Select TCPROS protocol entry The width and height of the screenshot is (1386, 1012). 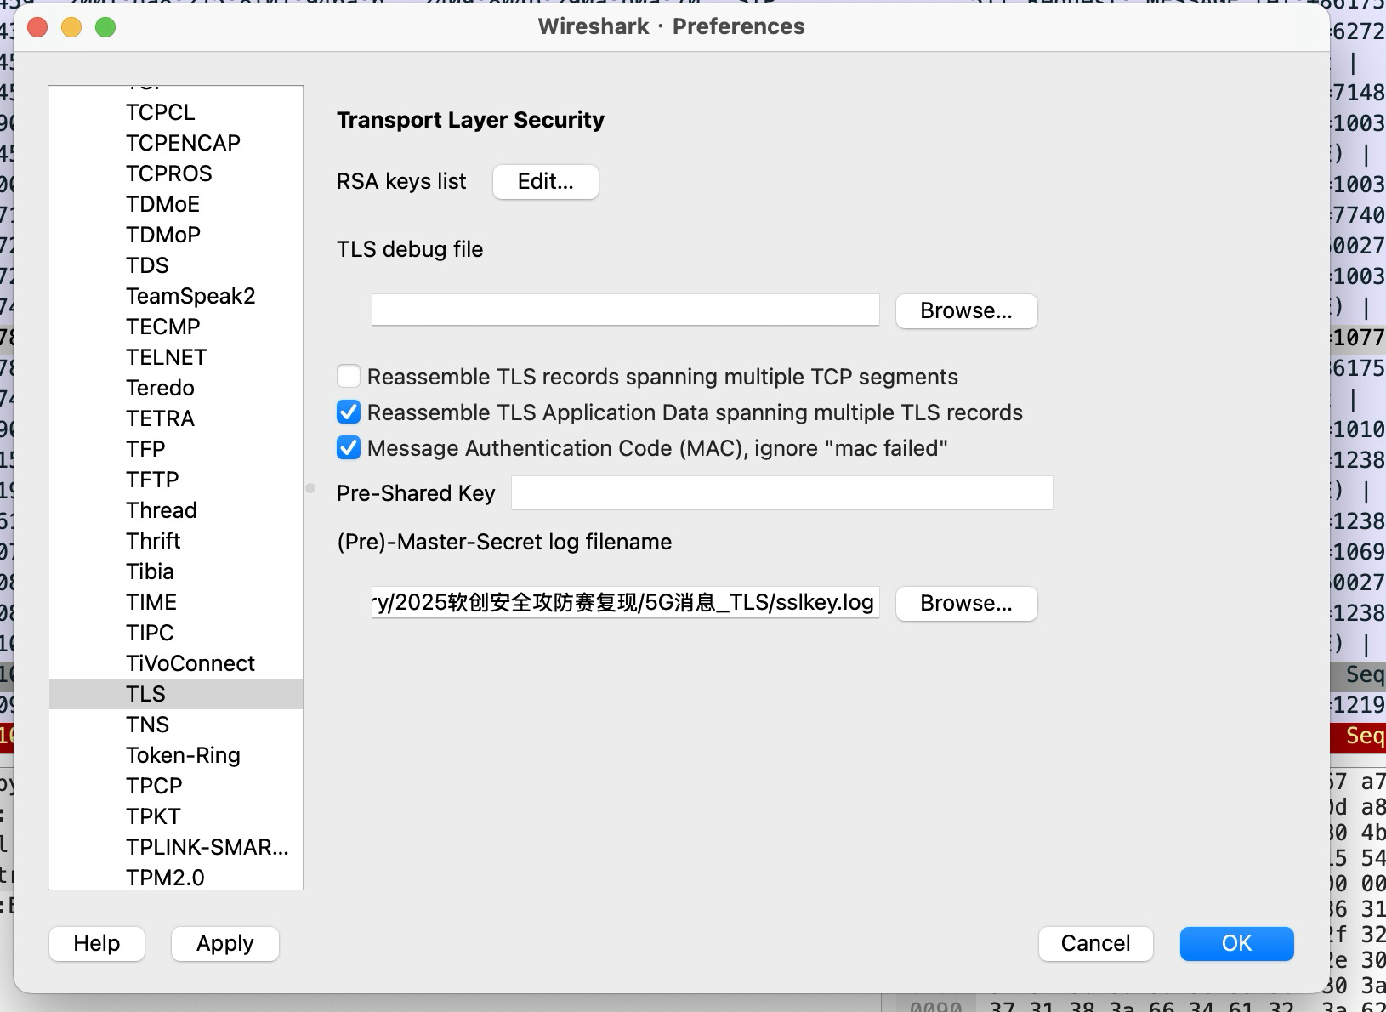[175, 173]
